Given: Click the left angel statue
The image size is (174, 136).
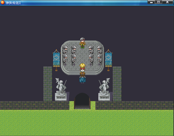Looking at the screenshot, I should click(x=61, y=89).
